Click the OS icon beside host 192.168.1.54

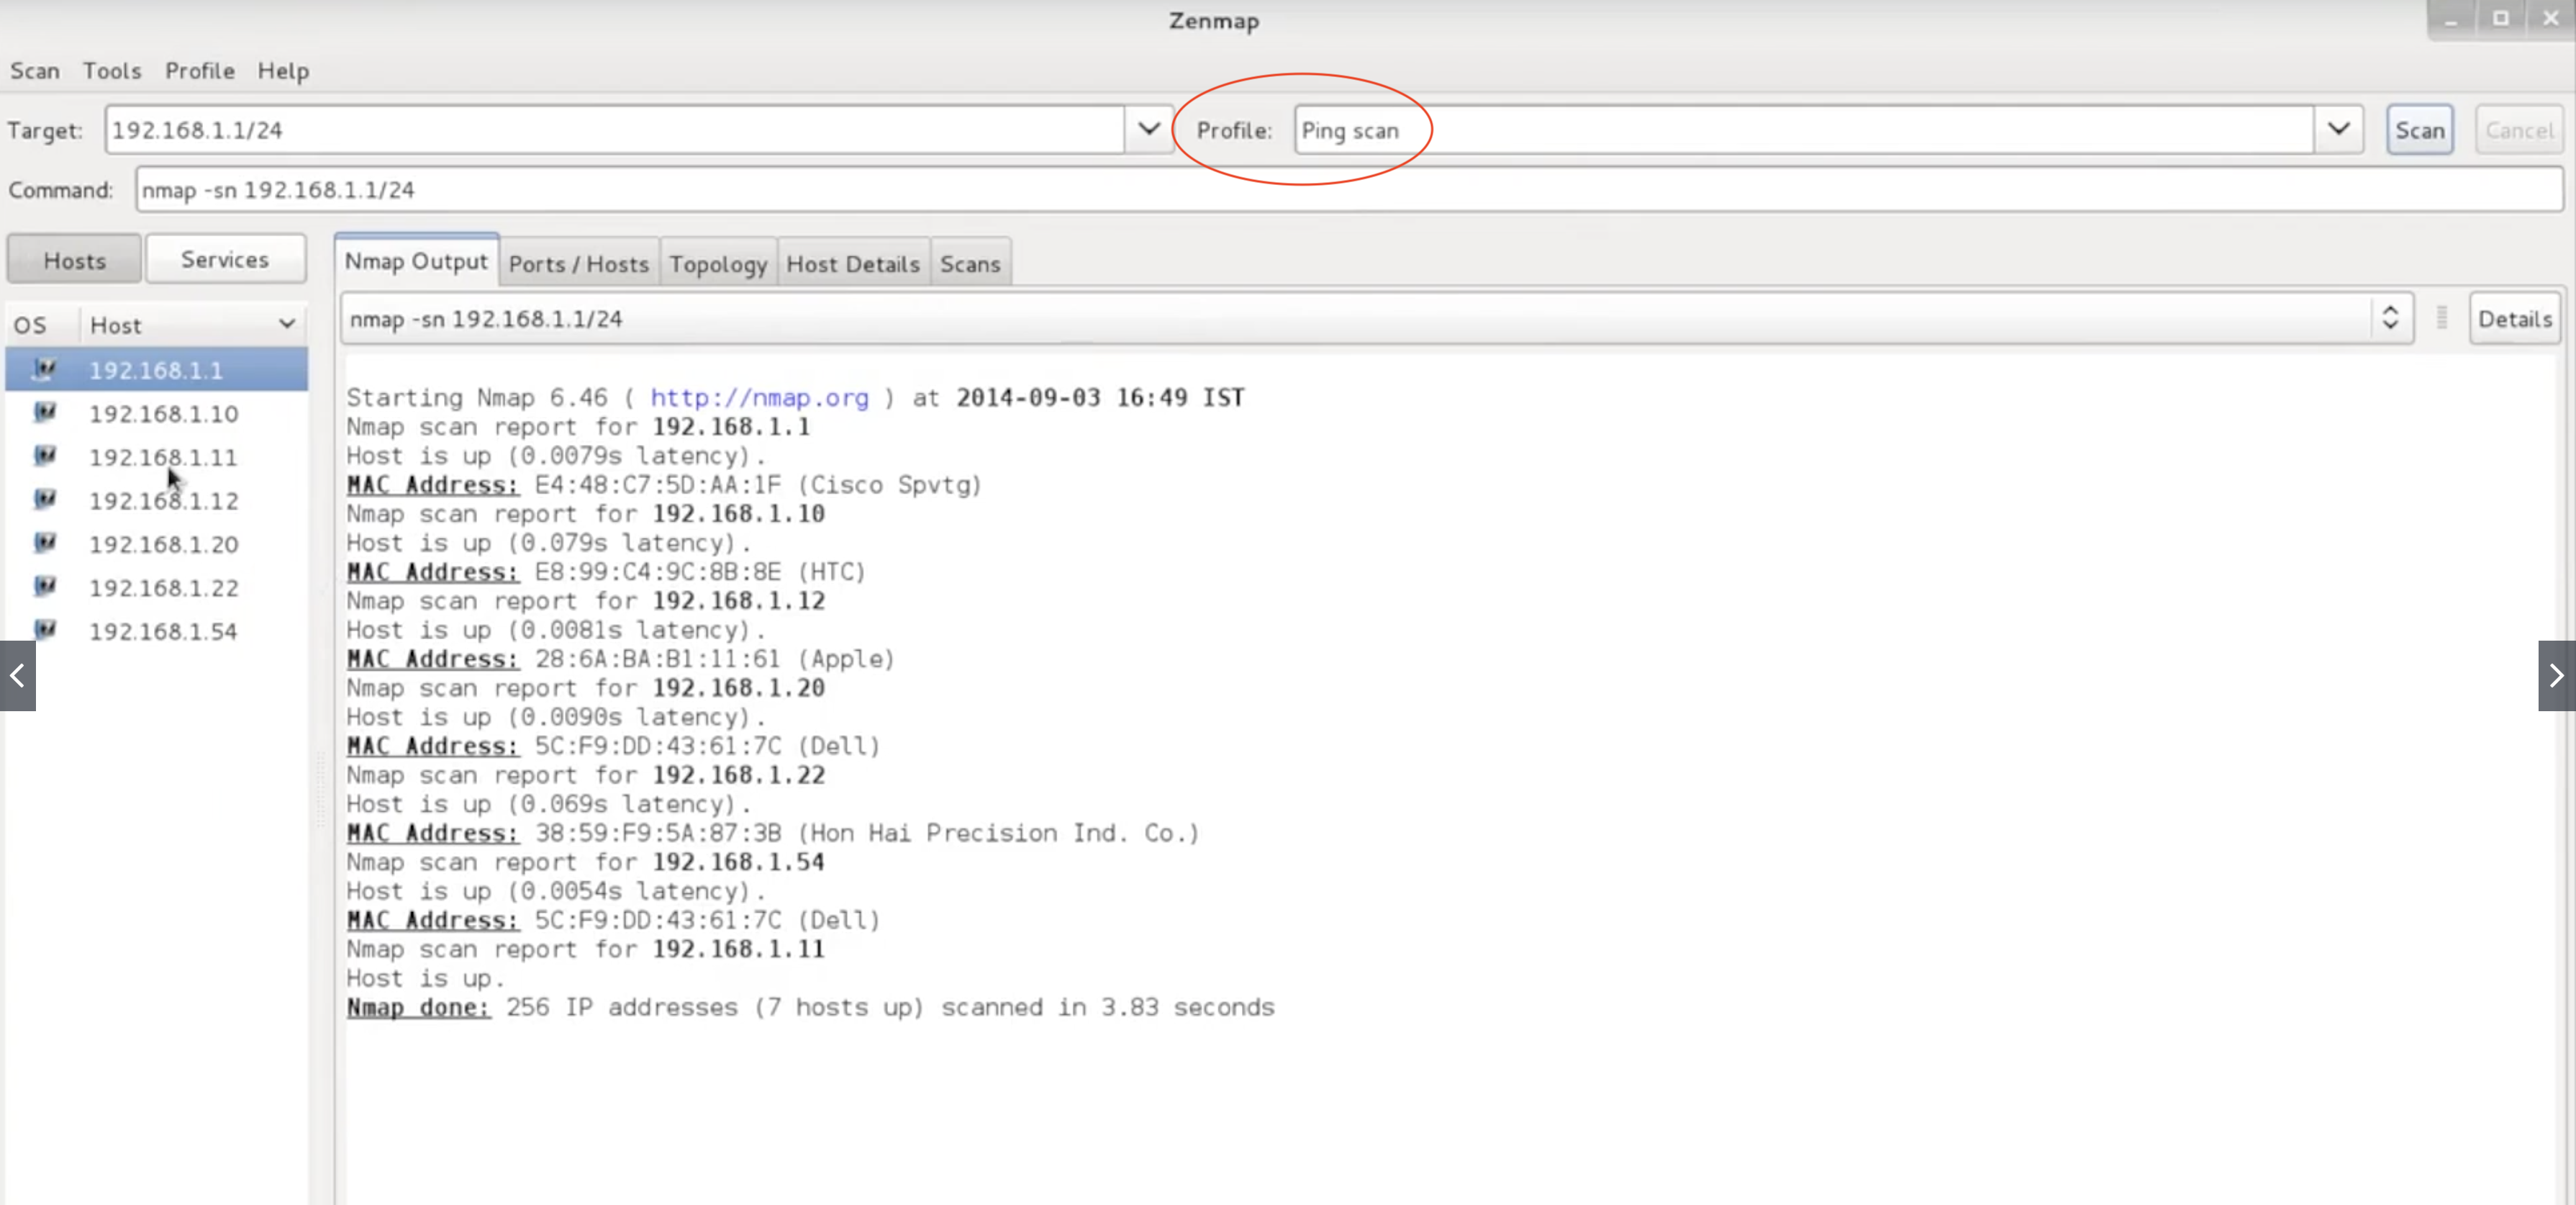[44, 630]
